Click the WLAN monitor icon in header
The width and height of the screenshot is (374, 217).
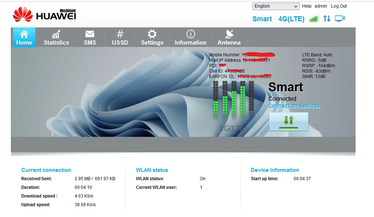340,18
